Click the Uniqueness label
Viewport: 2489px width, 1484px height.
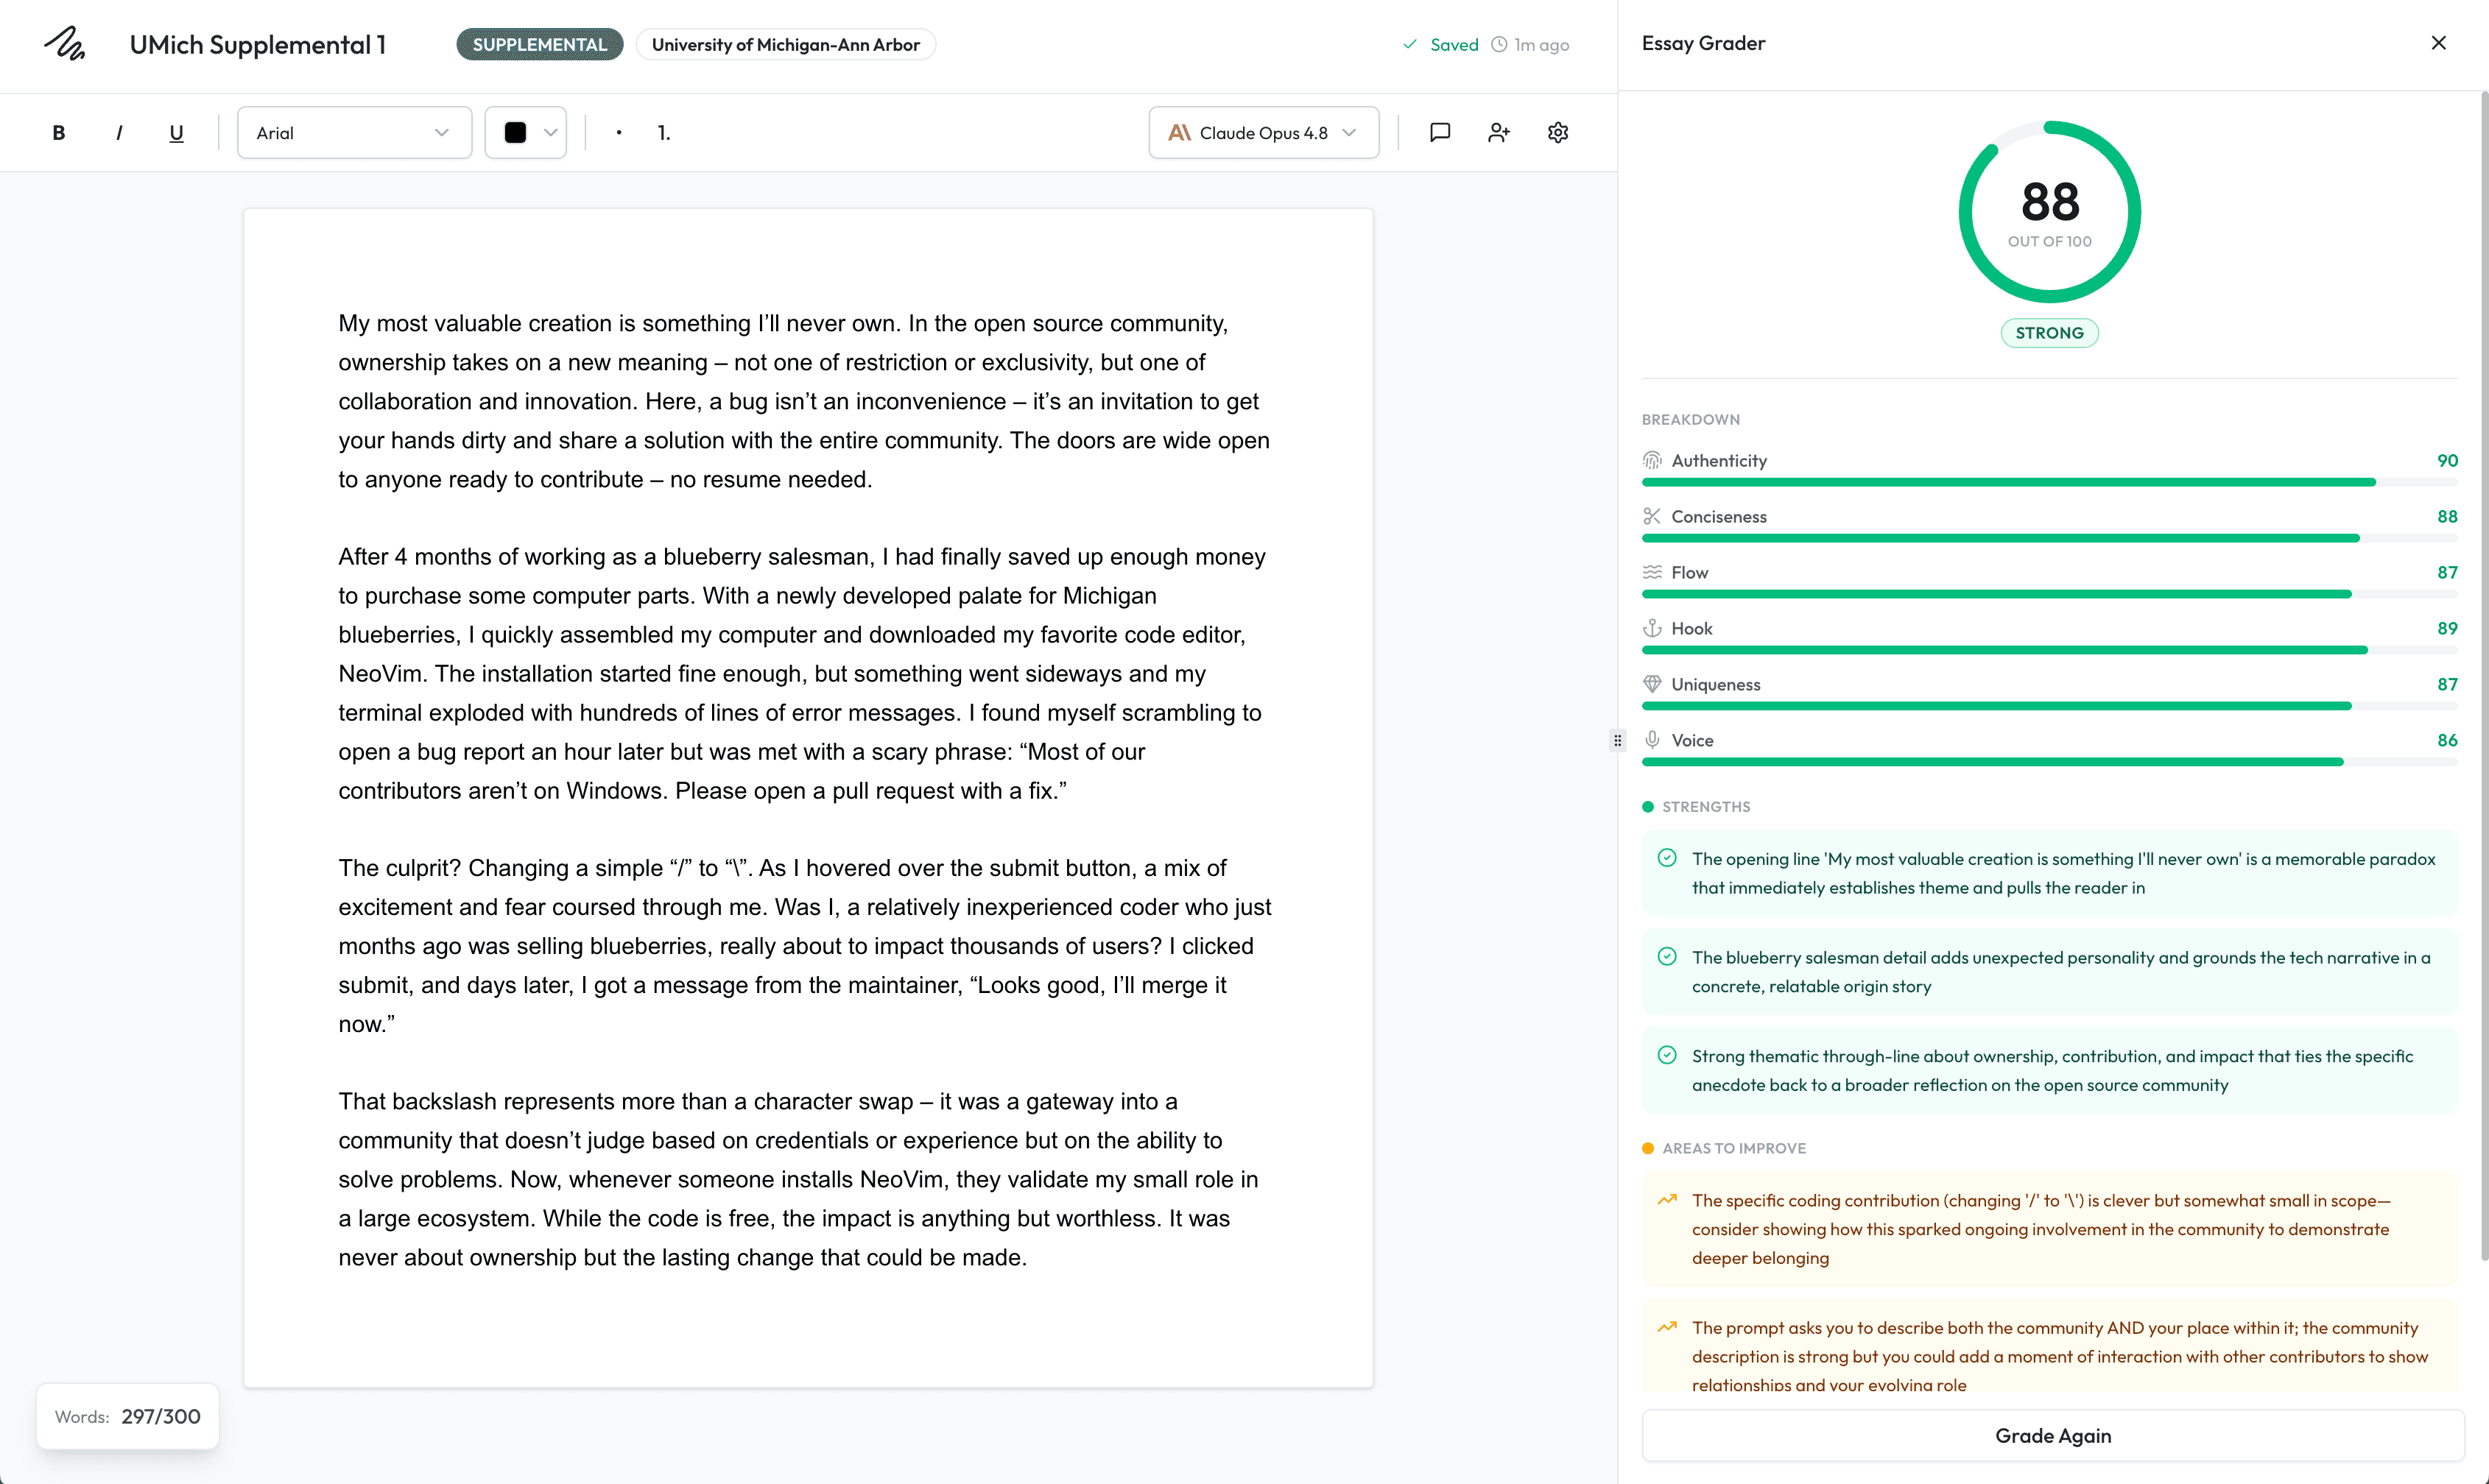[x=1716, y=685]
